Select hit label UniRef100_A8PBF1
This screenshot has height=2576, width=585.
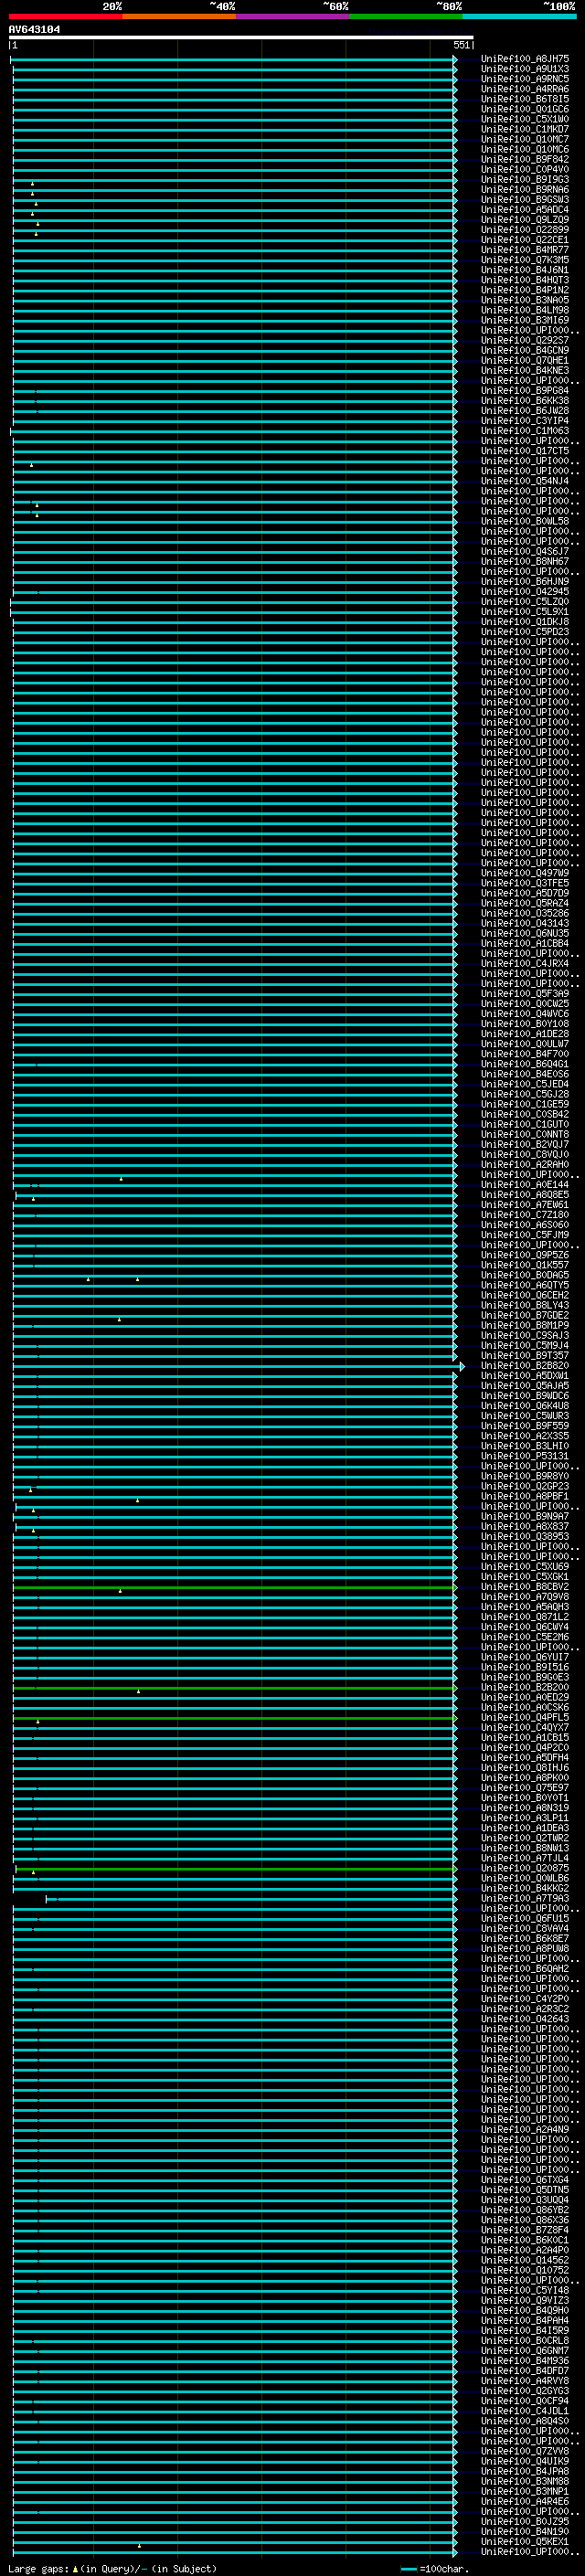[524, 1497]
